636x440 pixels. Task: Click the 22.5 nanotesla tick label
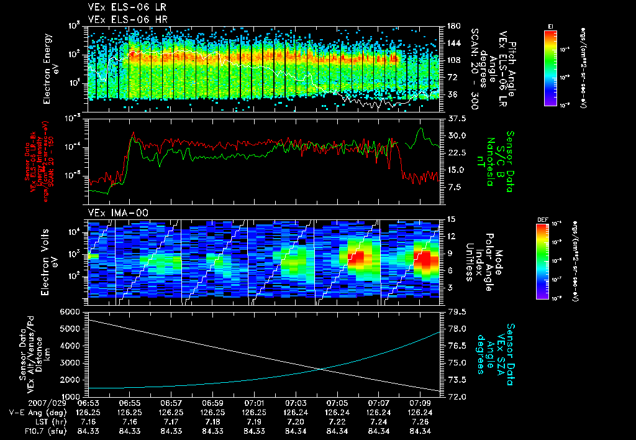click(x=457, y=153)
